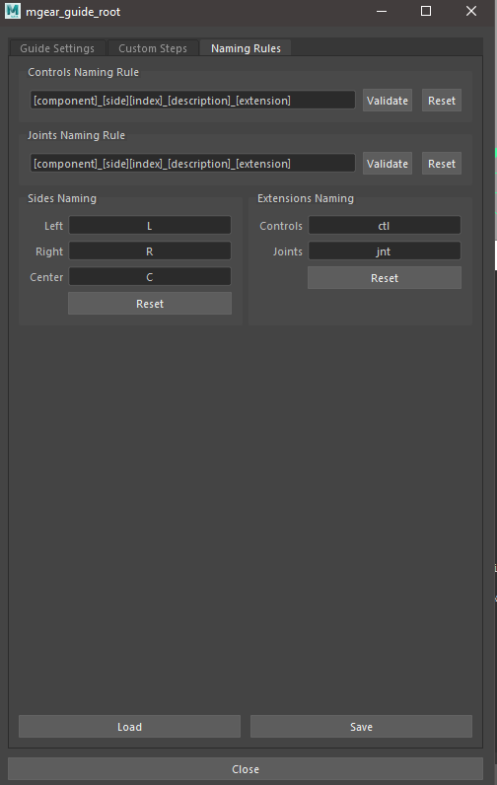Image resolution: width=497 pixels, height=785 pixels.
Task: Click the 'Controls Naming Rule' heading
Action: (x=83, y=72)
